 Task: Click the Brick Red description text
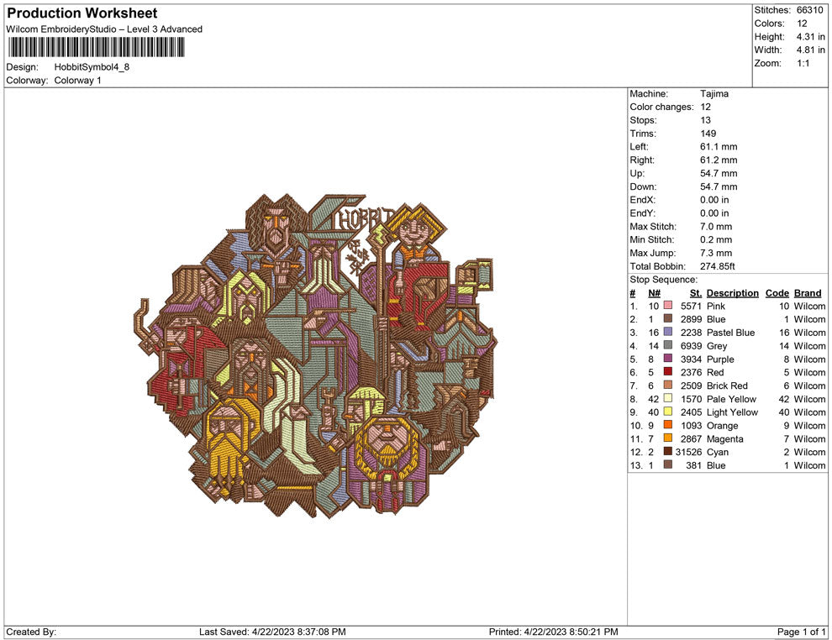(x=727, y=386)
